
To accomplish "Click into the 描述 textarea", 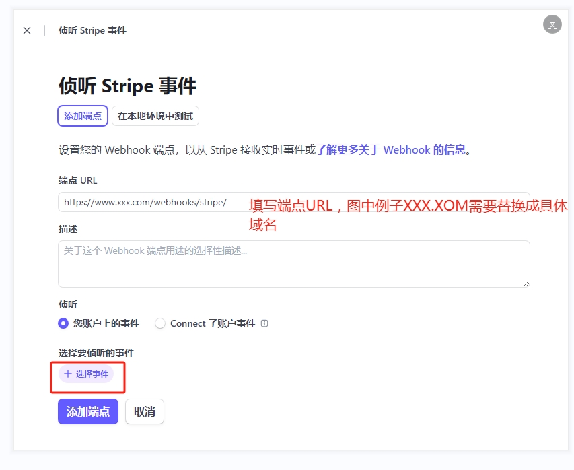I will click(293, 264).
